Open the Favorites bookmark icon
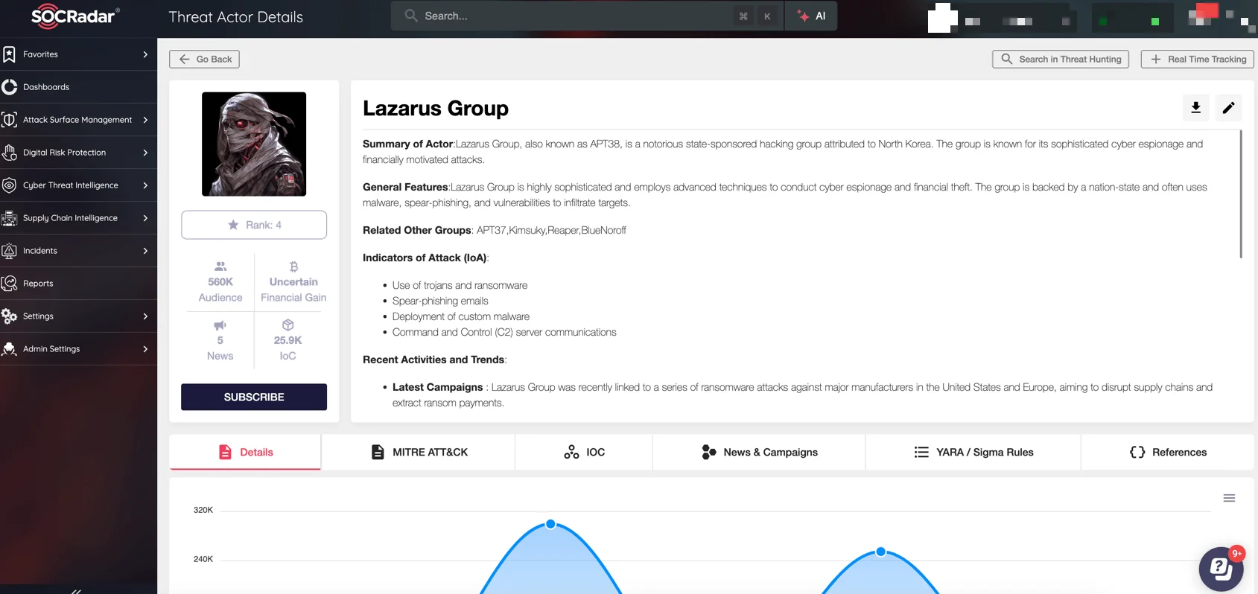Image resolution: width=1258 pixels, height=594 pixels. point(9,54)
